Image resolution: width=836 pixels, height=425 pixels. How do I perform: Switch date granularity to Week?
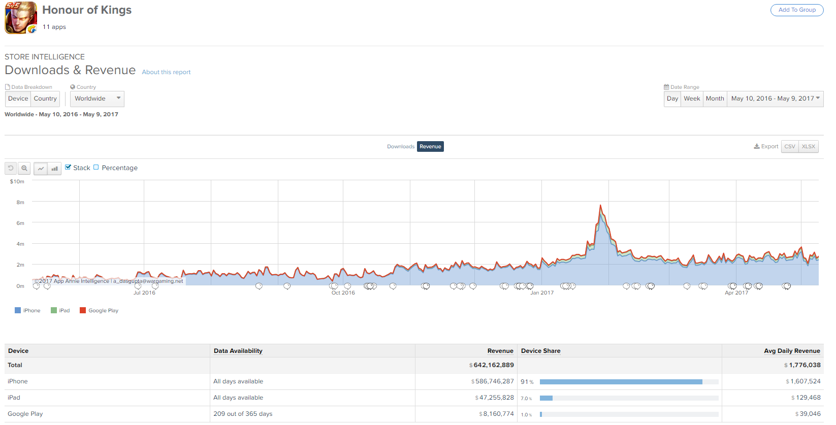(x=692, y=99)
